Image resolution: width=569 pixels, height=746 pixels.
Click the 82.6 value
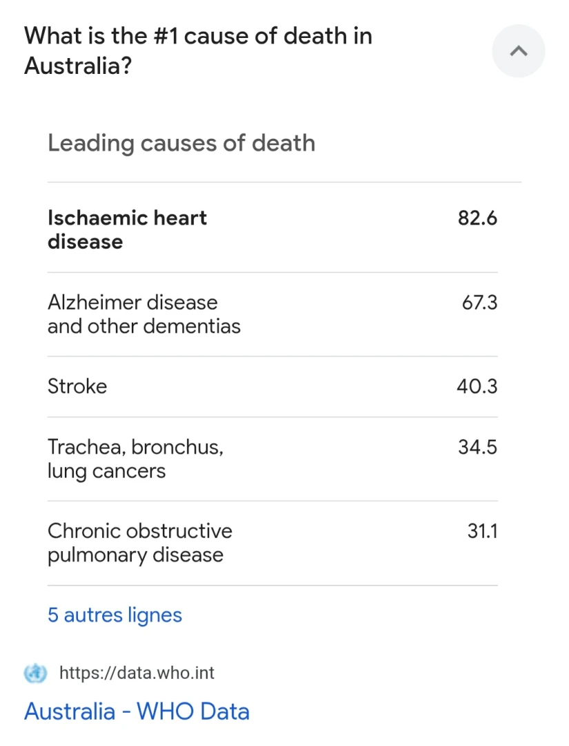pyautogui.click(x=477, y=218)
